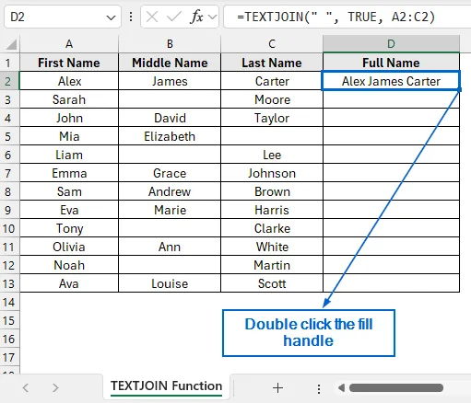Select the cell with Harris
471x403 pixels.
pyautogui.click(x=272, y=210)
